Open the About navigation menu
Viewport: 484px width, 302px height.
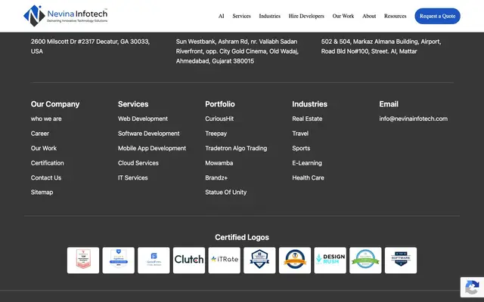tap(369, 16)
